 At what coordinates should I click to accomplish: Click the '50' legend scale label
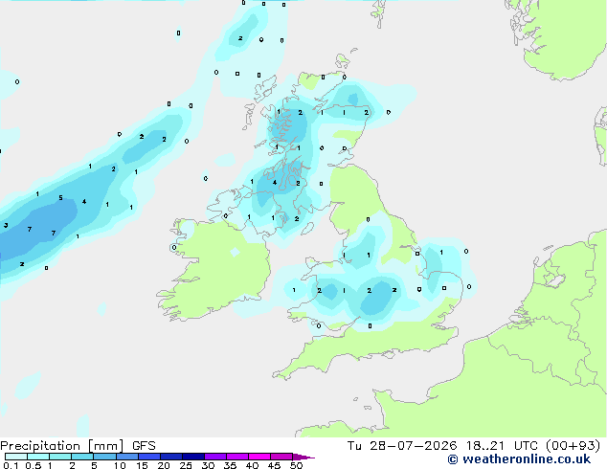coord(296,465)
